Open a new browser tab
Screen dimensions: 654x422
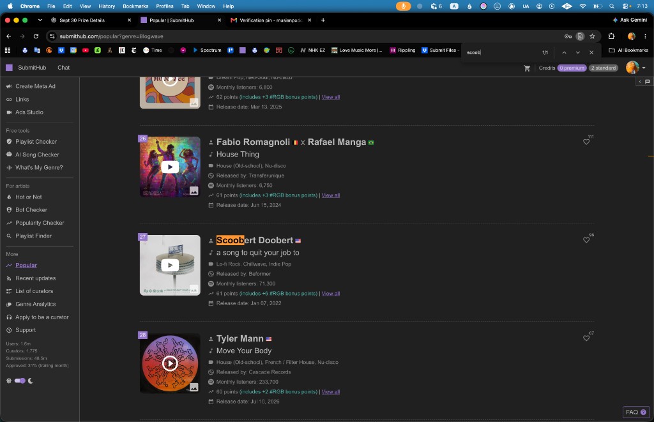coord(323,20)
